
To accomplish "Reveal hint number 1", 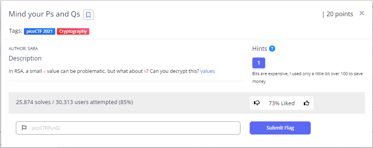I will [259, 63].
